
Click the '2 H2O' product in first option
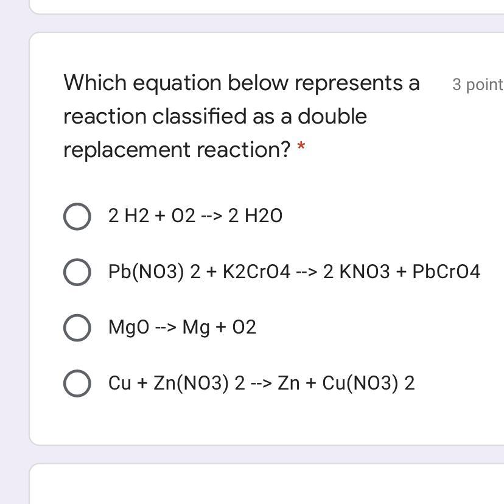[255, 216]
